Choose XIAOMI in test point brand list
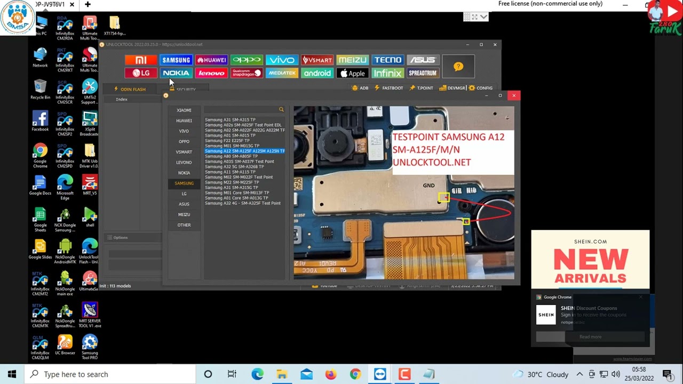This screenshot has height=384, width=683. point(184,110)
